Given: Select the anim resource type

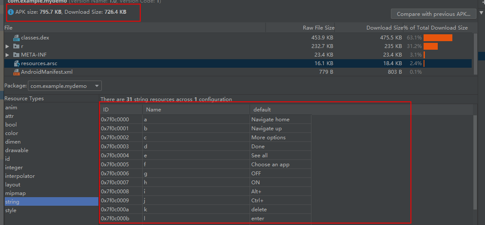Looking at the screenshot, I should click(x=11, y=108).
